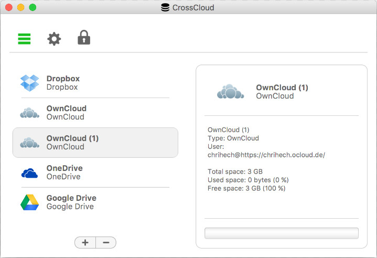The height and width of the screenshot is (258, 377).
Task: Click the storage usage progress bar
Action: pyautogui.click(x=281, y=233)
